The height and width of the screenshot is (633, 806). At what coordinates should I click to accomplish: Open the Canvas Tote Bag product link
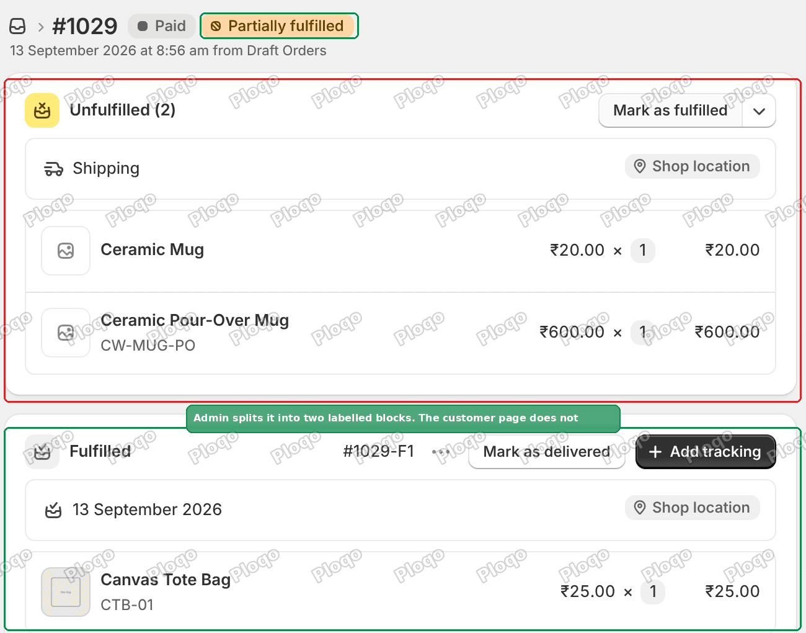(166, 580)
